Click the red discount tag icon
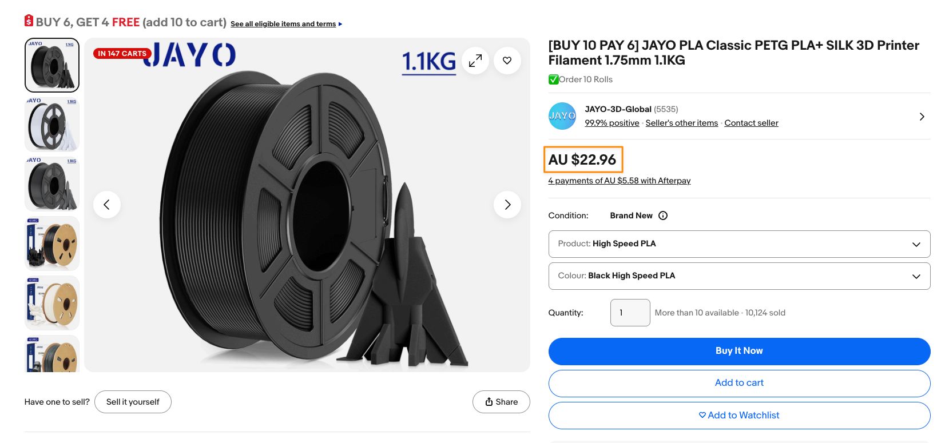941x443 pixels. (29, 21)
